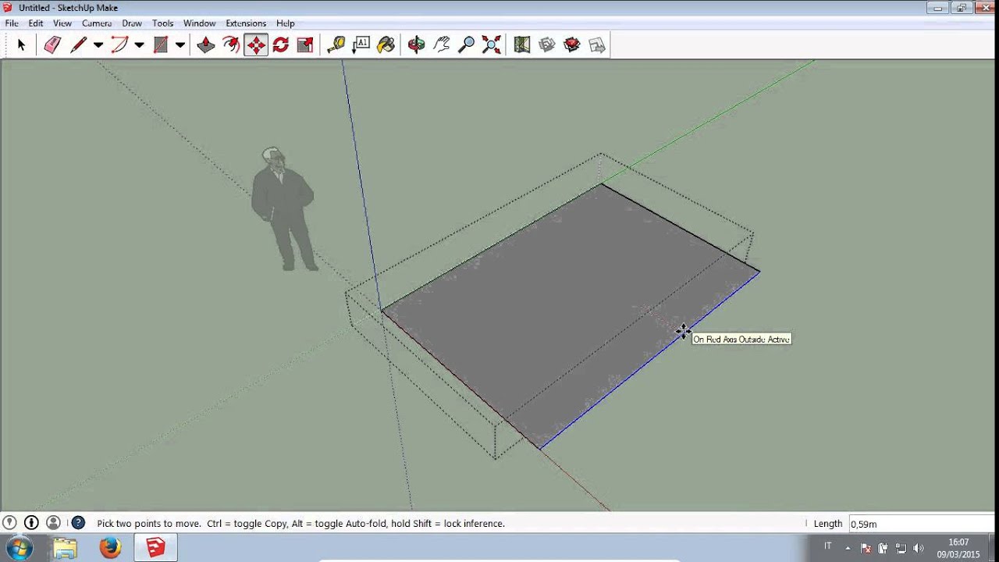Click the standing human scale figure

click(283, 209)
